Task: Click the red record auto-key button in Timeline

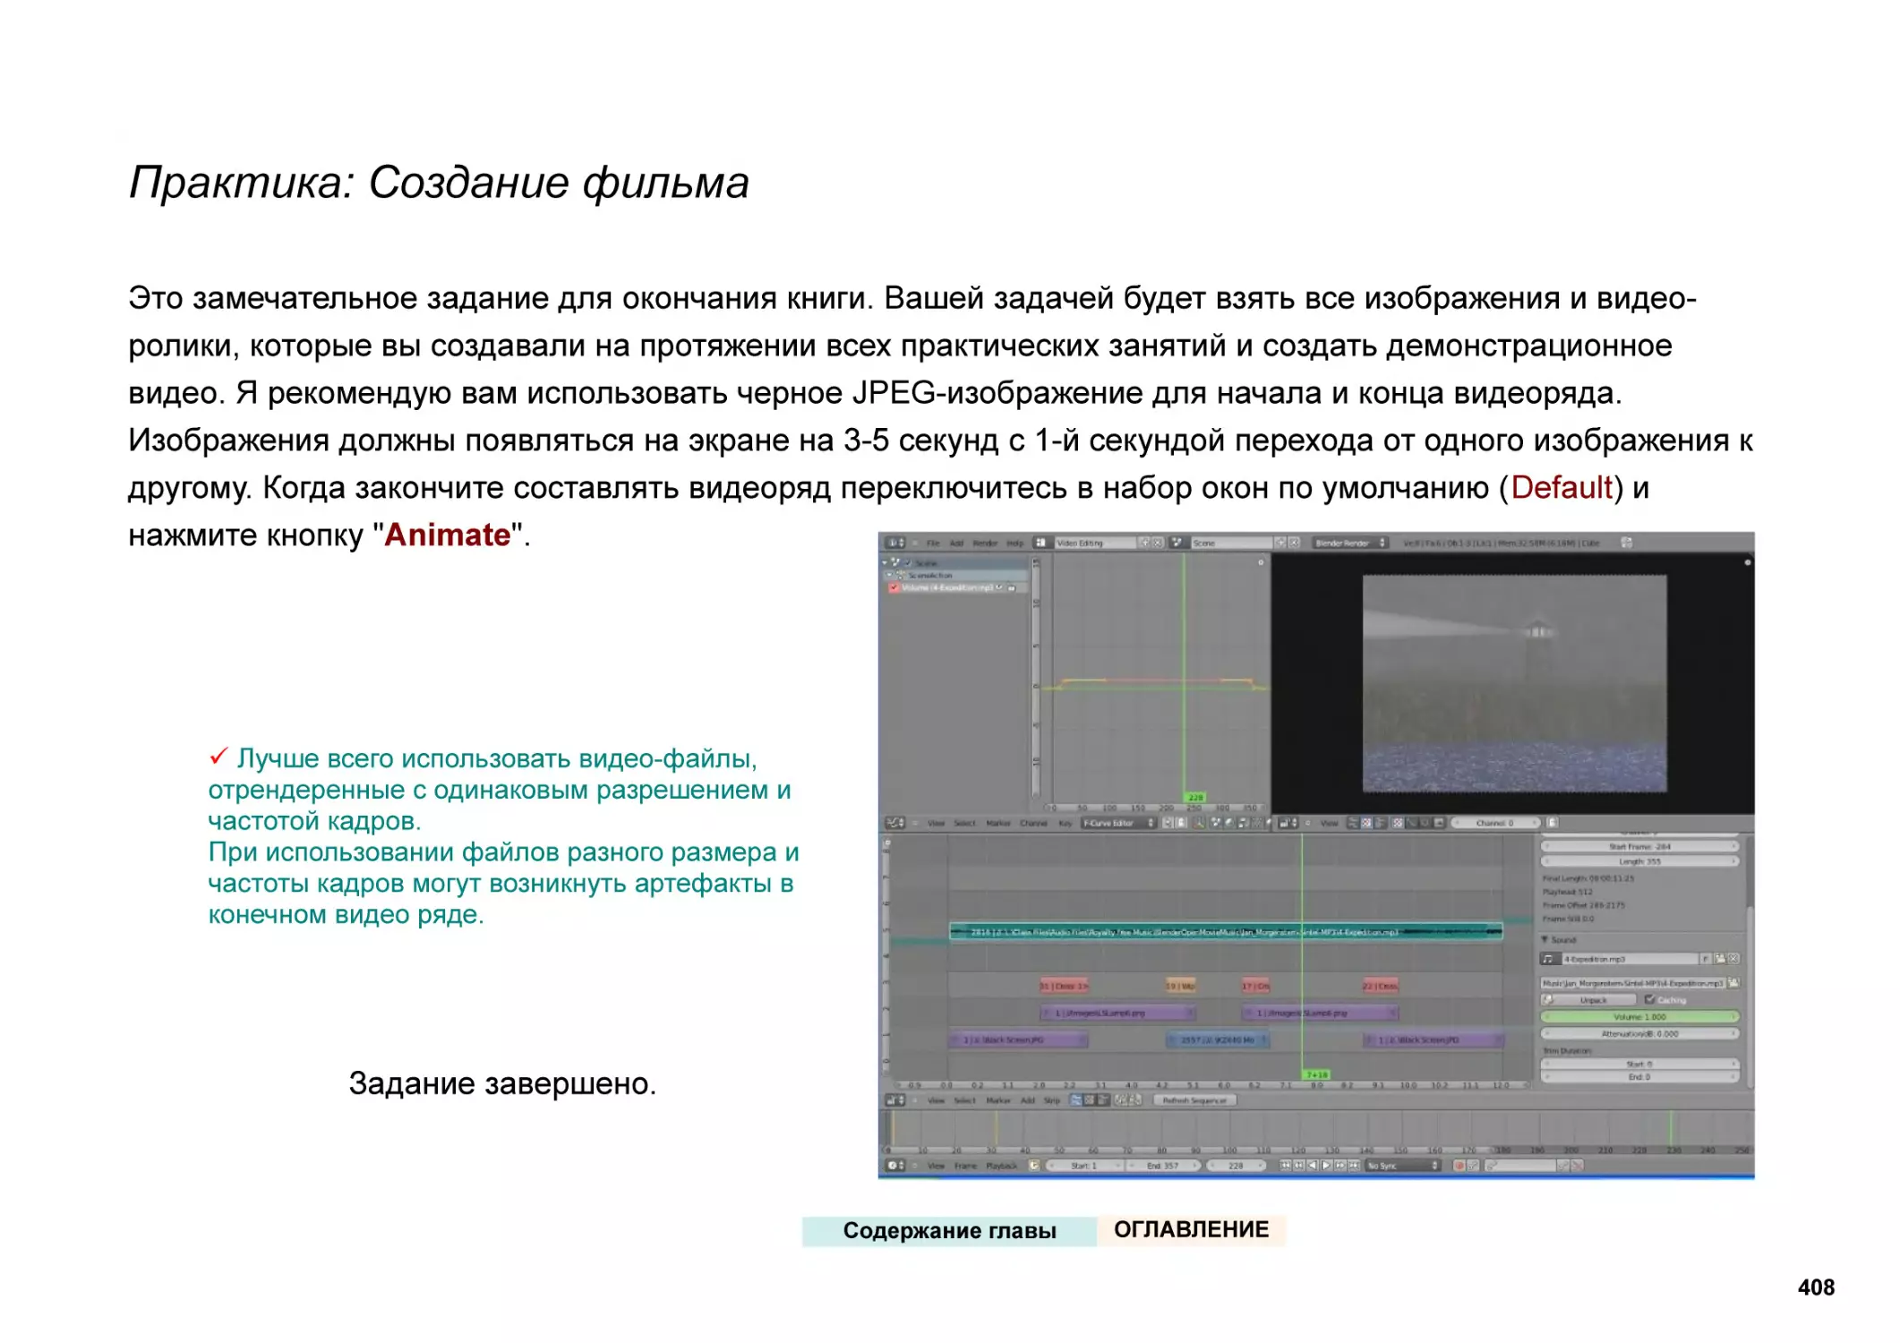Action: pyautogui.click(x=1459, y=1166)
